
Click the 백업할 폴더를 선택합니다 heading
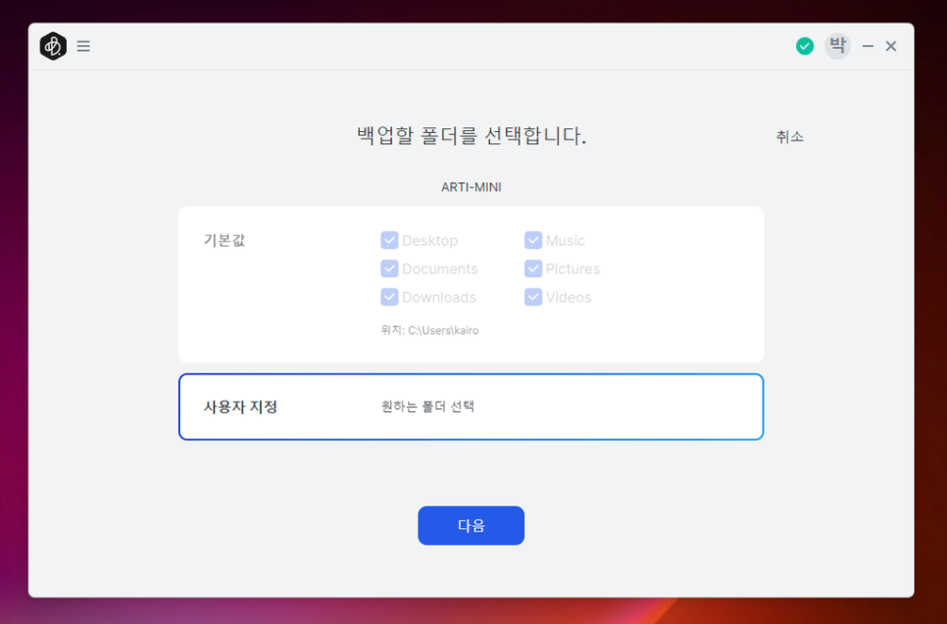tap(472, 135)
